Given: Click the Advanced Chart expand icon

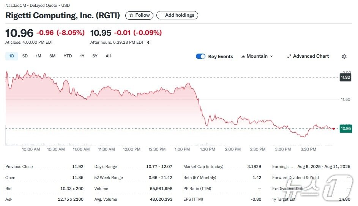Looking at the screenshot, I should pos(289,56).
